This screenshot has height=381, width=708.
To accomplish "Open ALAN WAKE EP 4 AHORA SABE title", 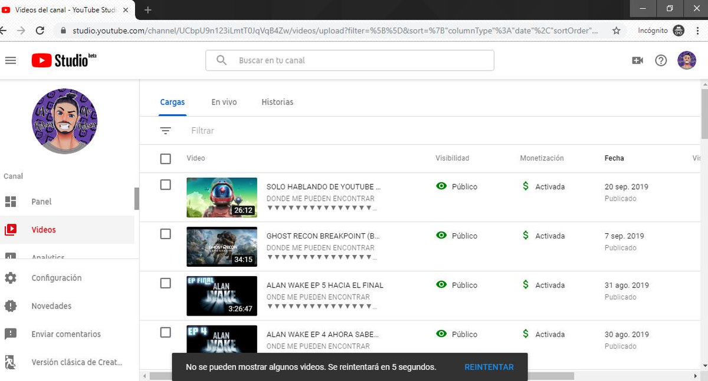I will point(323,334).
